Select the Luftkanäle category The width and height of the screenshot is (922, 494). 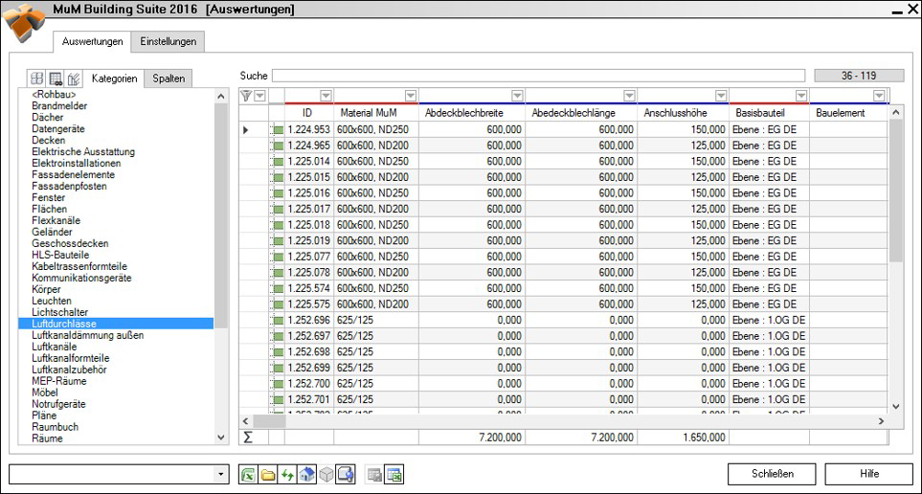coord(55,347)
